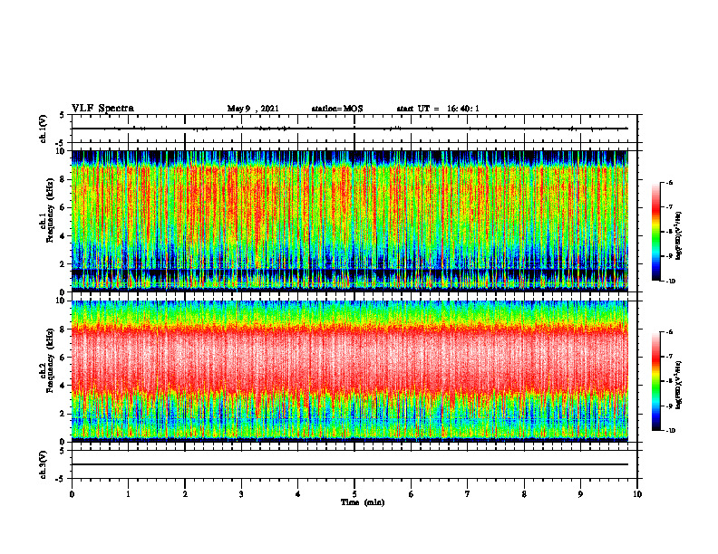Screen dimensions: 718x554
Task: Click the "May 9 , 2021" date text
Action: coord(253,109)
